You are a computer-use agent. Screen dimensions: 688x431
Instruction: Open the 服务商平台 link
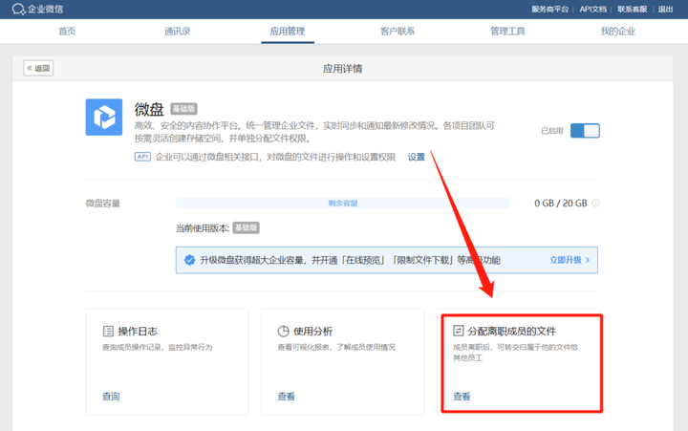tap(549, 10)
